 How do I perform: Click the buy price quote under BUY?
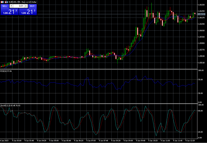[27, 12]
